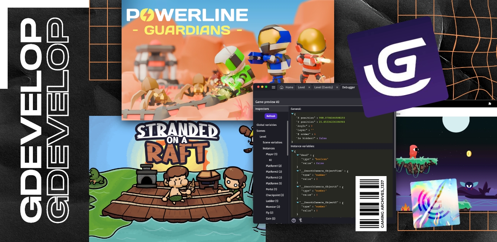Select the Debugger tab

coord(348,87)
